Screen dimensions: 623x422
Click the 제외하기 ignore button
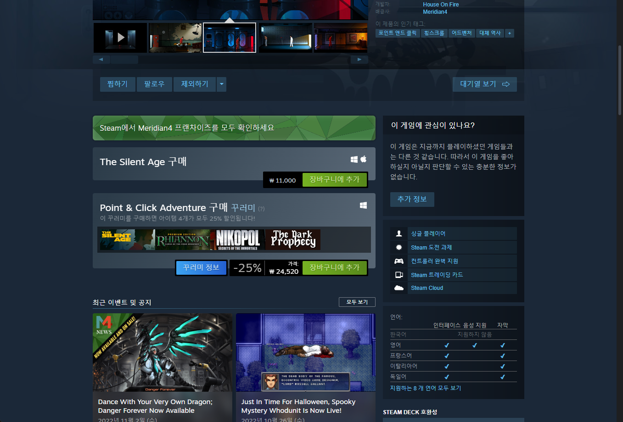(x=195, y=84)
